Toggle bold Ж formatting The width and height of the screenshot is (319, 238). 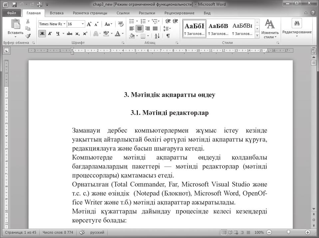click(42, 34)
